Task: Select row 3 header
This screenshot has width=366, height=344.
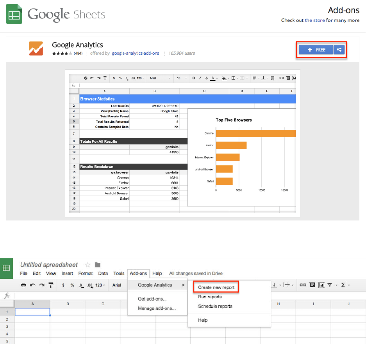Action: (x=7, y=326)
